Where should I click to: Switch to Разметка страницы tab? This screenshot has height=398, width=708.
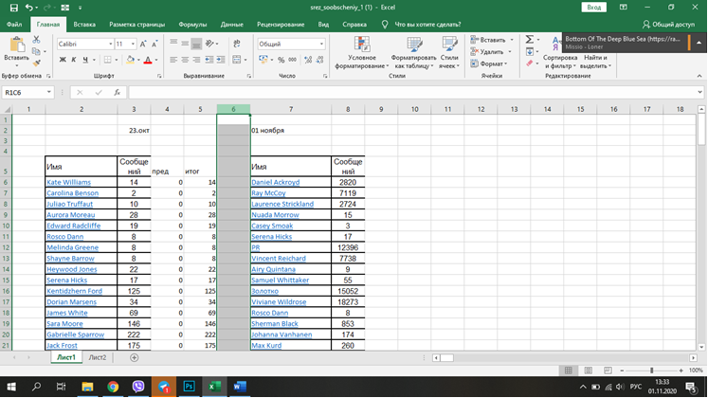[136, 25]
